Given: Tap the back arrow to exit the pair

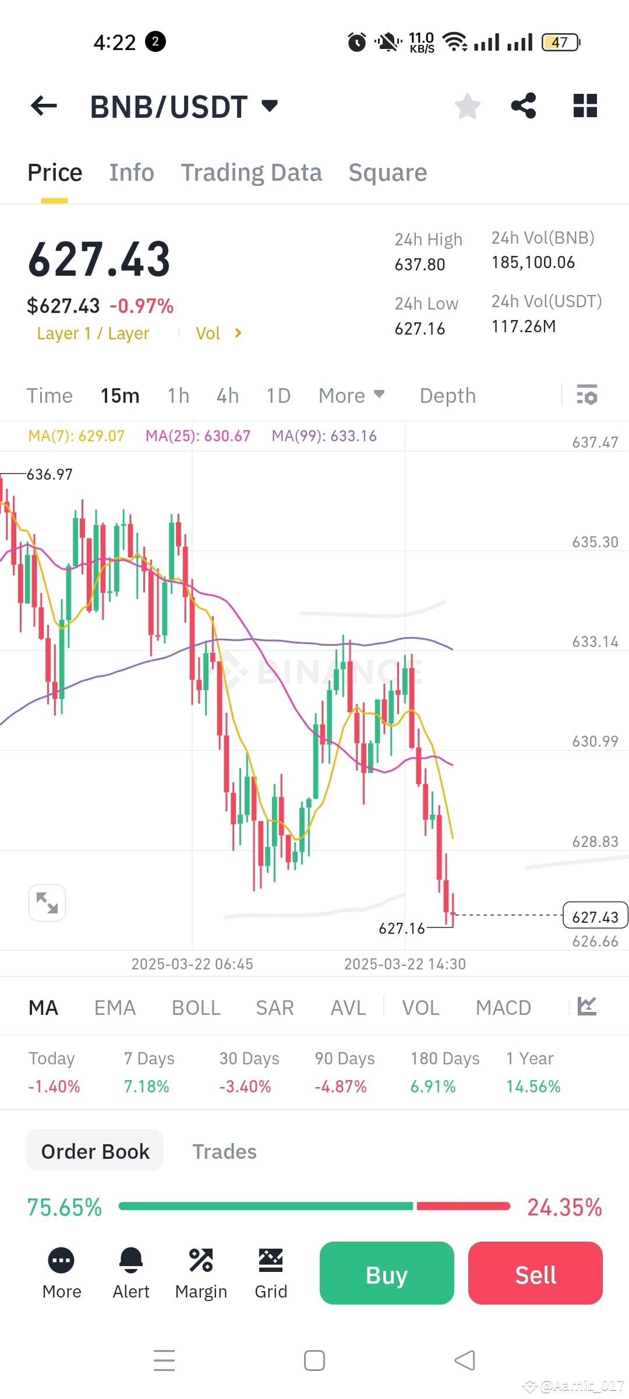Looking at the screenshot, I should point(41,106).
